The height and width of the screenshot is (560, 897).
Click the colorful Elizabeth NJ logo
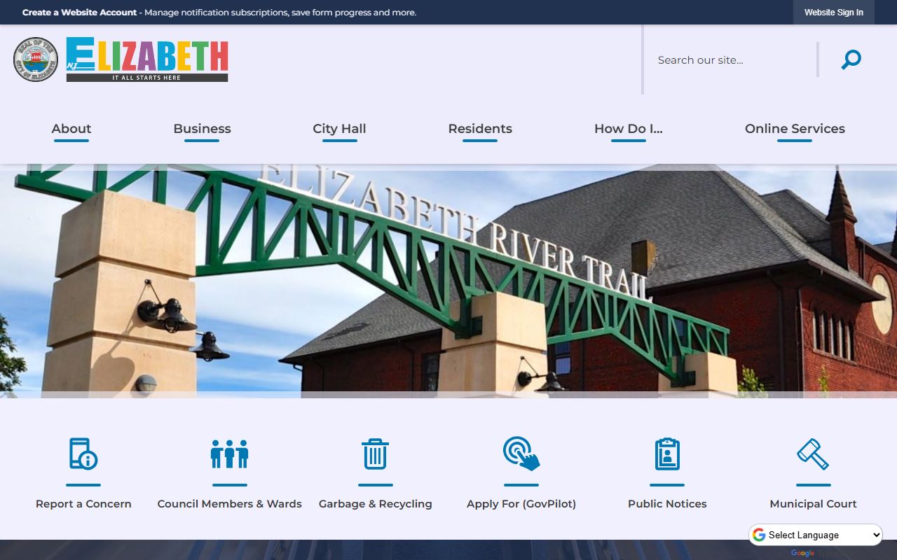(x=147, y=59)
